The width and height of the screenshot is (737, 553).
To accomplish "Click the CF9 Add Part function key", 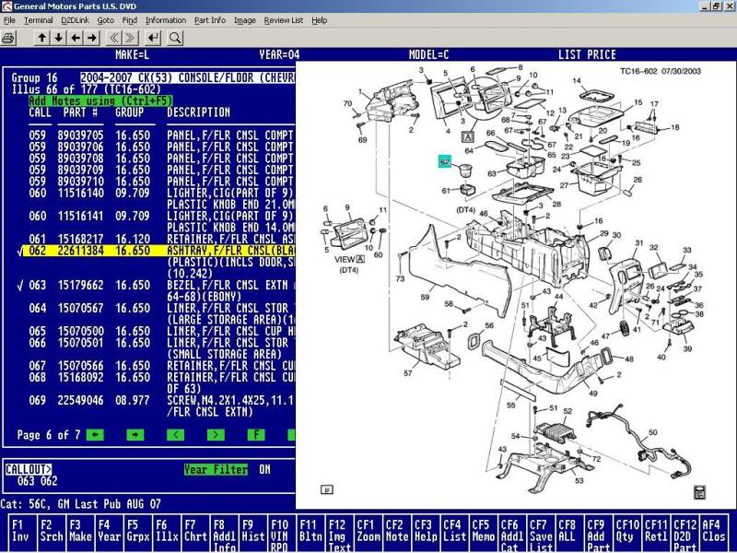I will click(x=599, y=534).
